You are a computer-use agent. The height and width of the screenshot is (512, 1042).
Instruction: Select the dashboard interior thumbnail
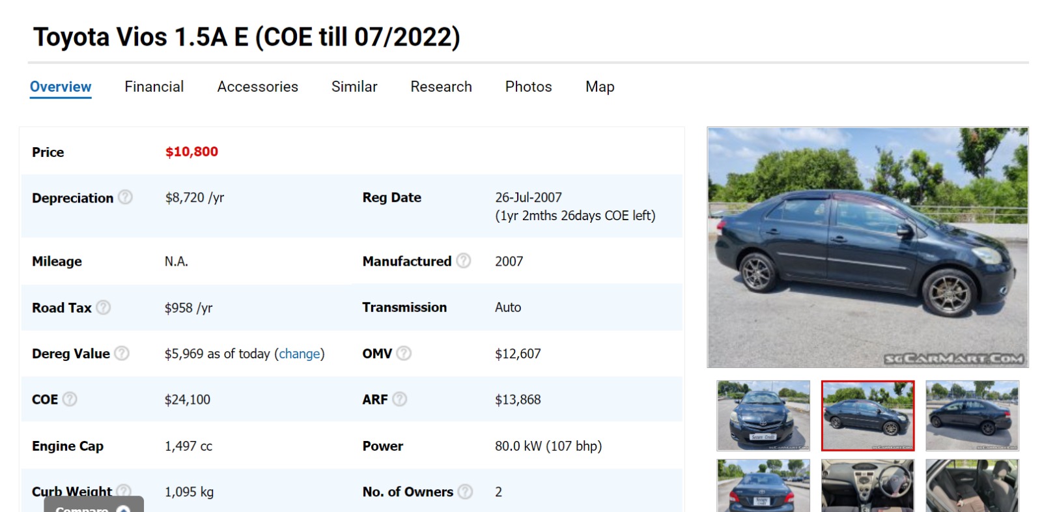(867, 485)
